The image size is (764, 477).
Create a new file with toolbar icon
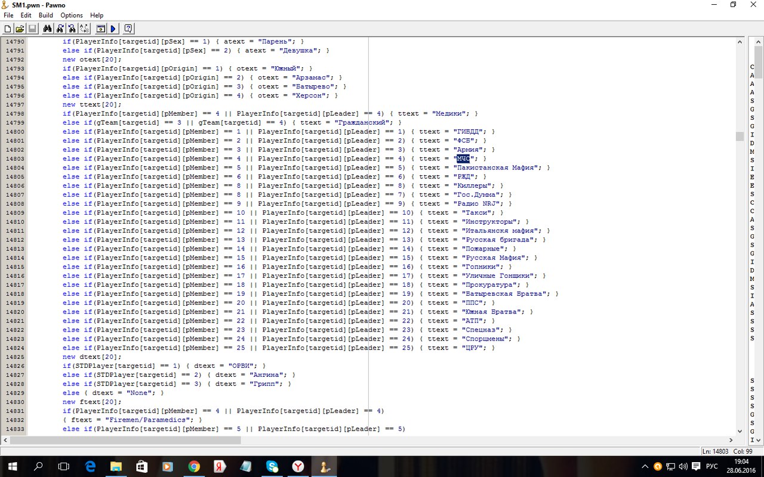(x=8, y=28)
